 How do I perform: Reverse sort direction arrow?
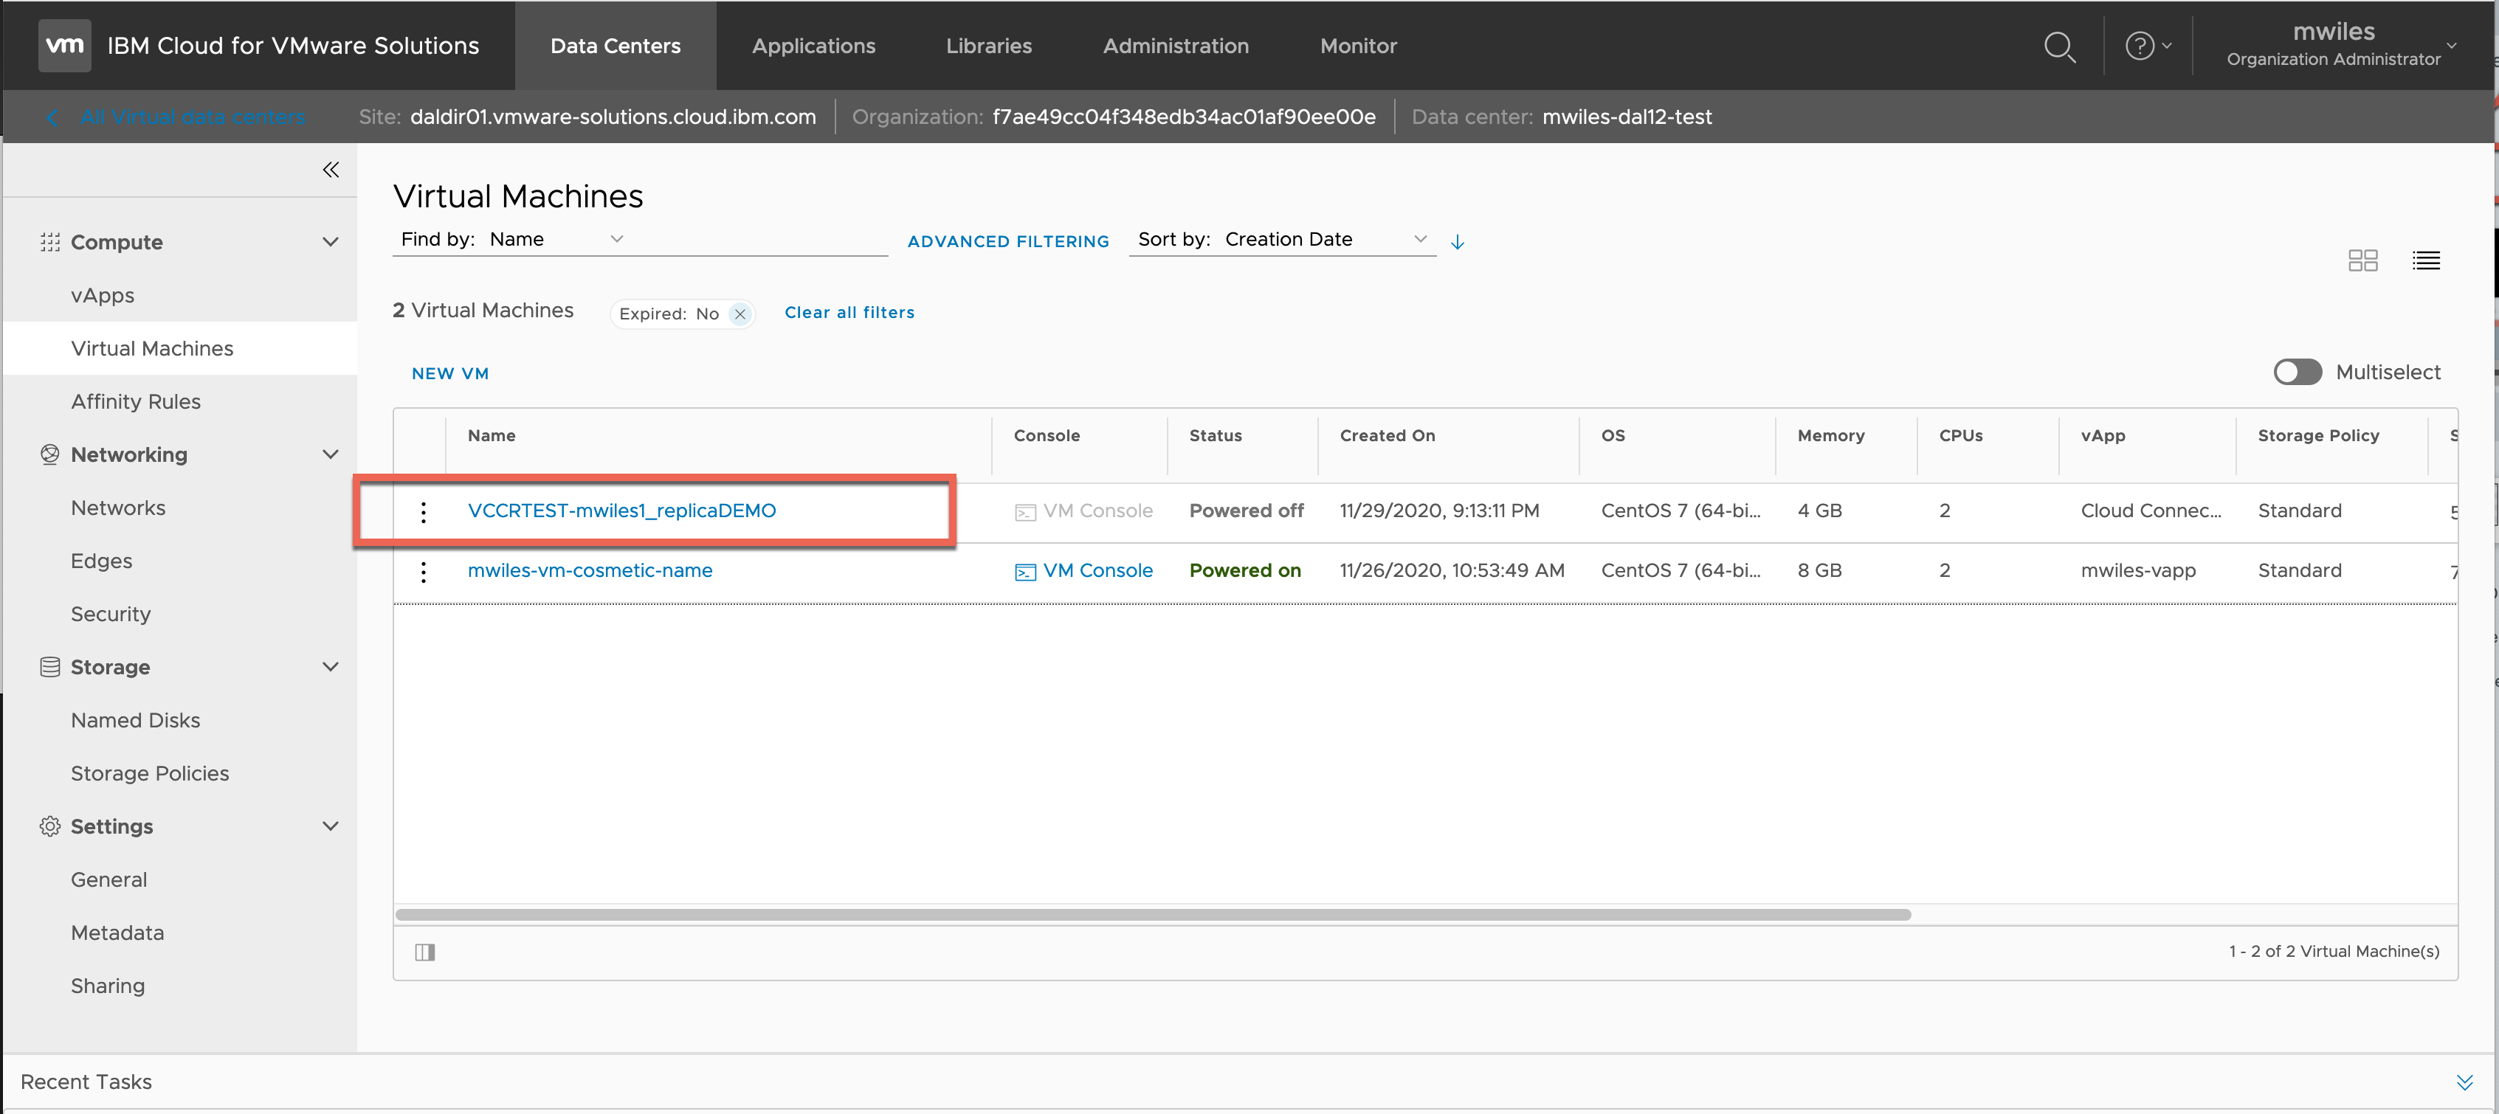1457,241
